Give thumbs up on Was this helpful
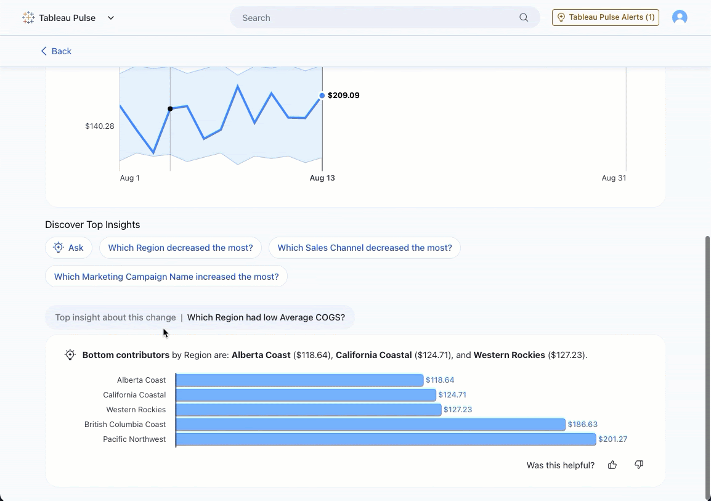 tap(612, 465)
